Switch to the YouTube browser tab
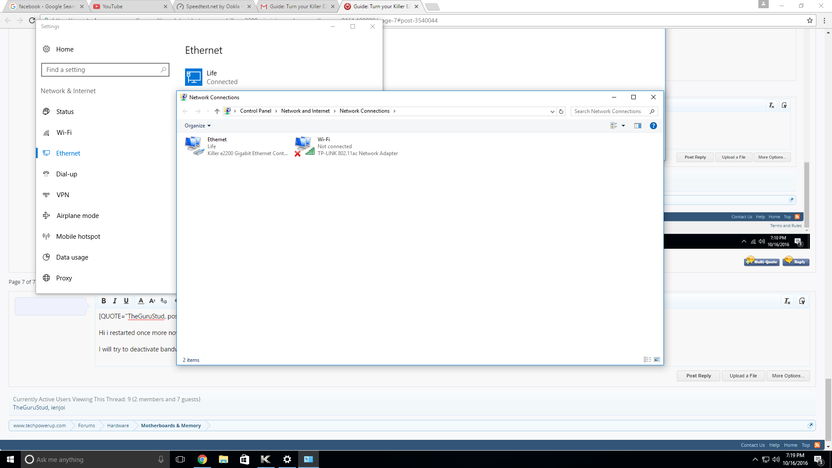 pos(130,6)
